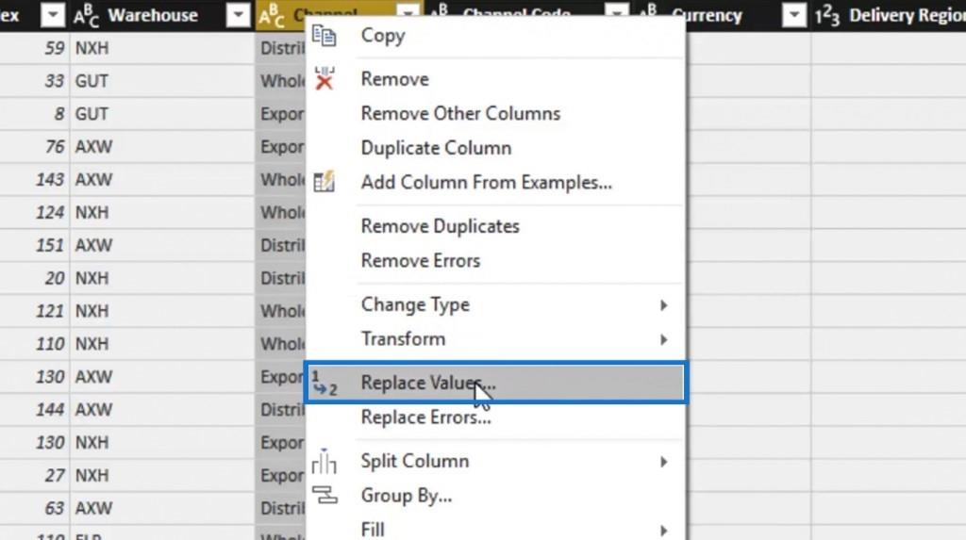
Task: Choose Group By... menu entry
Action: (495, 496)
